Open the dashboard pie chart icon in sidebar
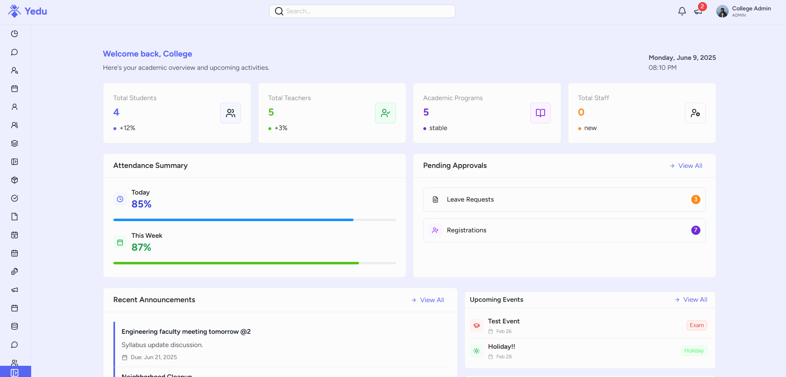This screenshot has height=377, width=786. (x=15, y=34)
